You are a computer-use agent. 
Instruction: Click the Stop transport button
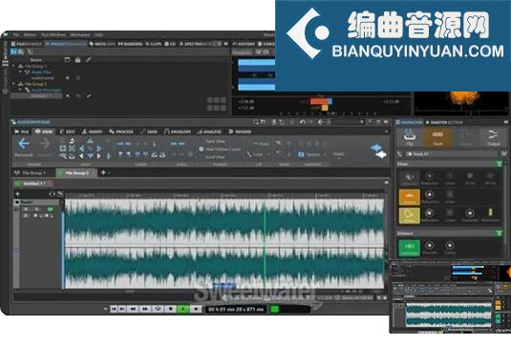click(x=170, y=309)
